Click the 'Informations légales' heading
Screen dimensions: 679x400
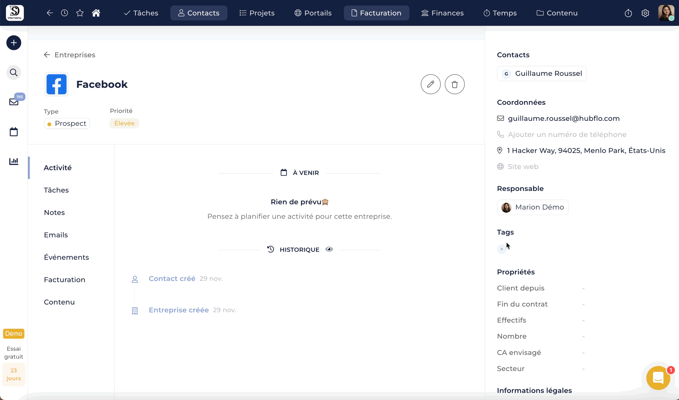click(x=534, y=391)
